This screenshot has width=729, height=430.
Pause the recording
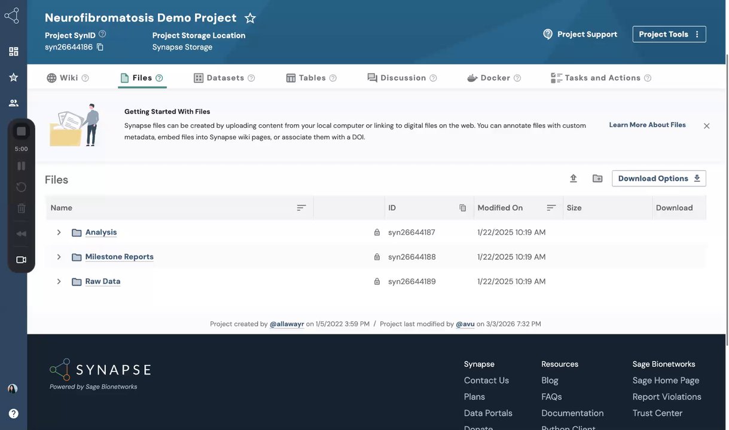click(21, 166)
